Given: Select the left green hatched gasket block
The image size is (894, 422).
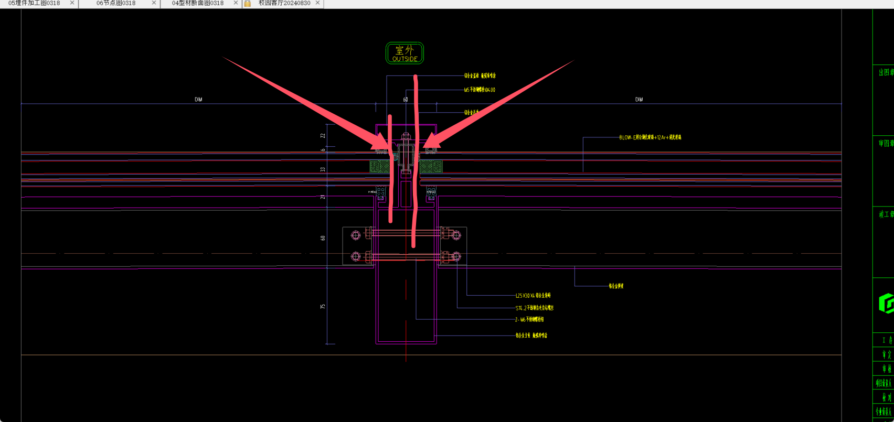Looking at the screenshot, I should coord(375,167).
